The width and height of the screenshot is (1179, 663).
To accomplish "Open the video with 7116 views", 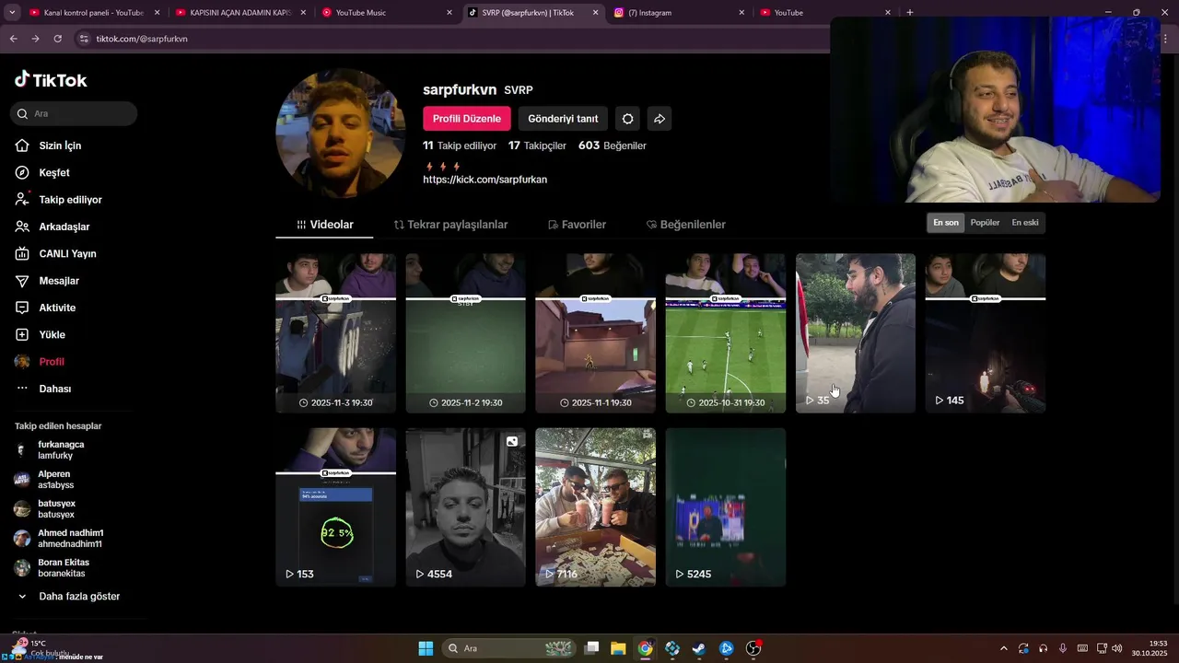I will pyautogui.click(x=595, y=507).
